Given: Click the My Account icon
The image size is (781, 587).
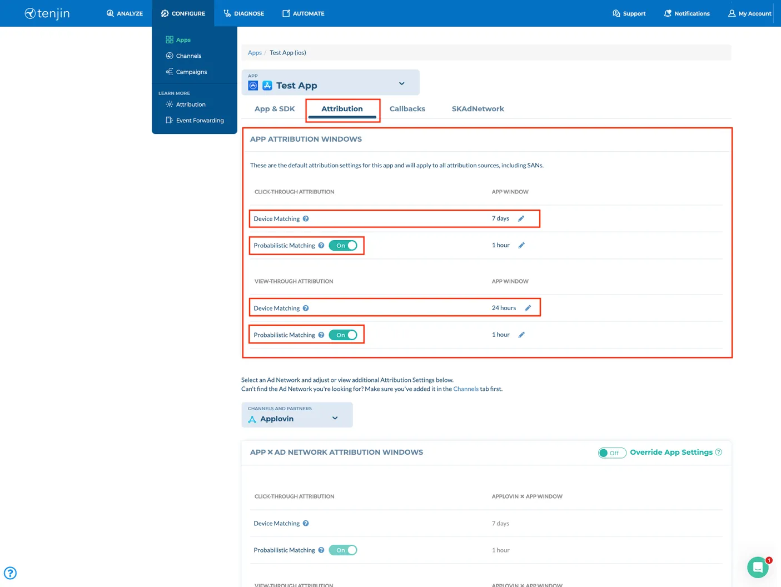Looking at the screenshot, I should (732, 13).
